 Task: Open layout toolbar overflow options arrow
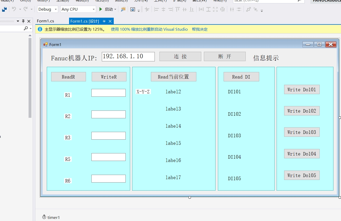(x=262, y=11)
